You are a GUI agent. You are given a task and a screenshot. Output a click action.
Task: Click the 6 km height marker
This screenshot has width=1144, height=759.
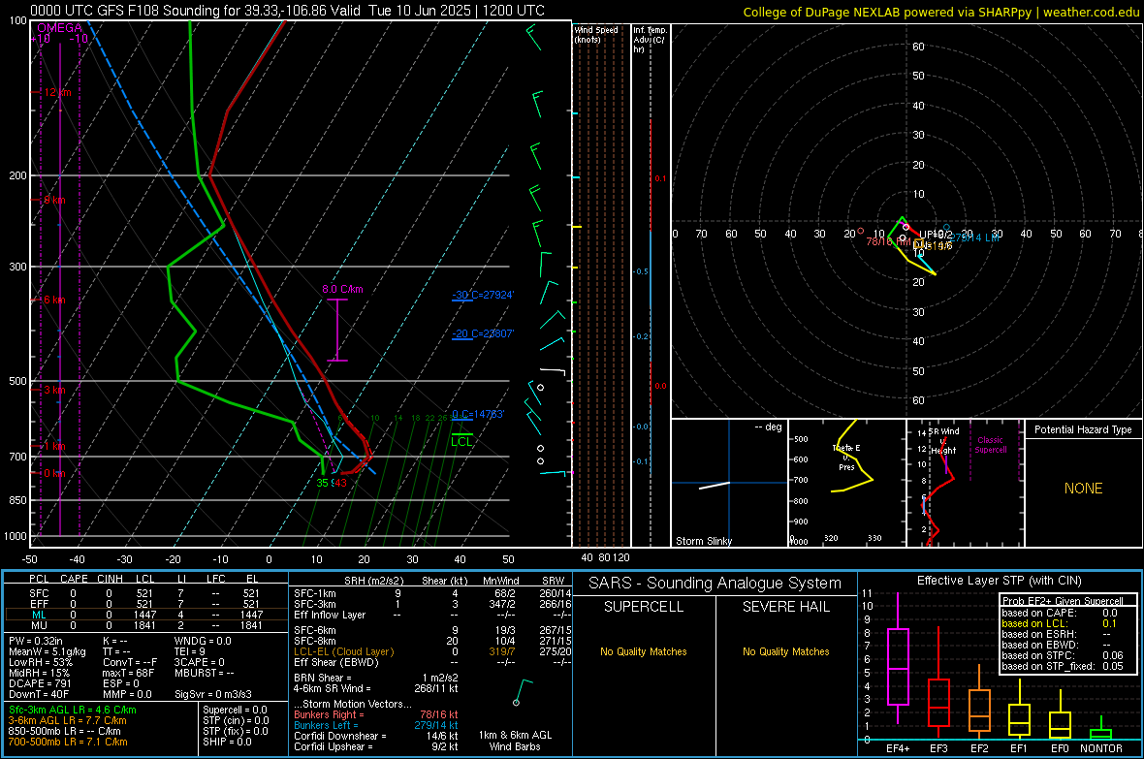click(54, 300)
